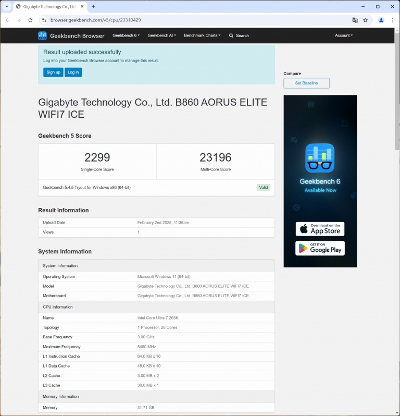Open a new tab with the plus icon

(x=93, y=7)
